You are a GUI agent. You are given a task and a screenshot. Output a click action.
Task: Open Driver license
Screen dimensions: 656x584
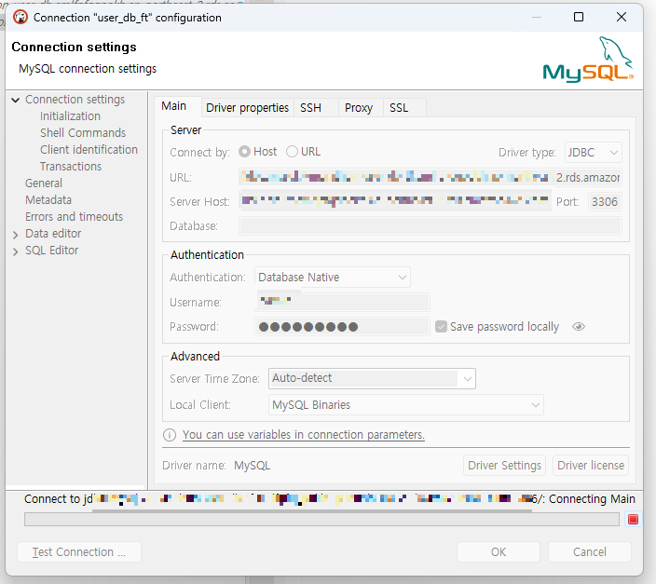pos(591,465)
